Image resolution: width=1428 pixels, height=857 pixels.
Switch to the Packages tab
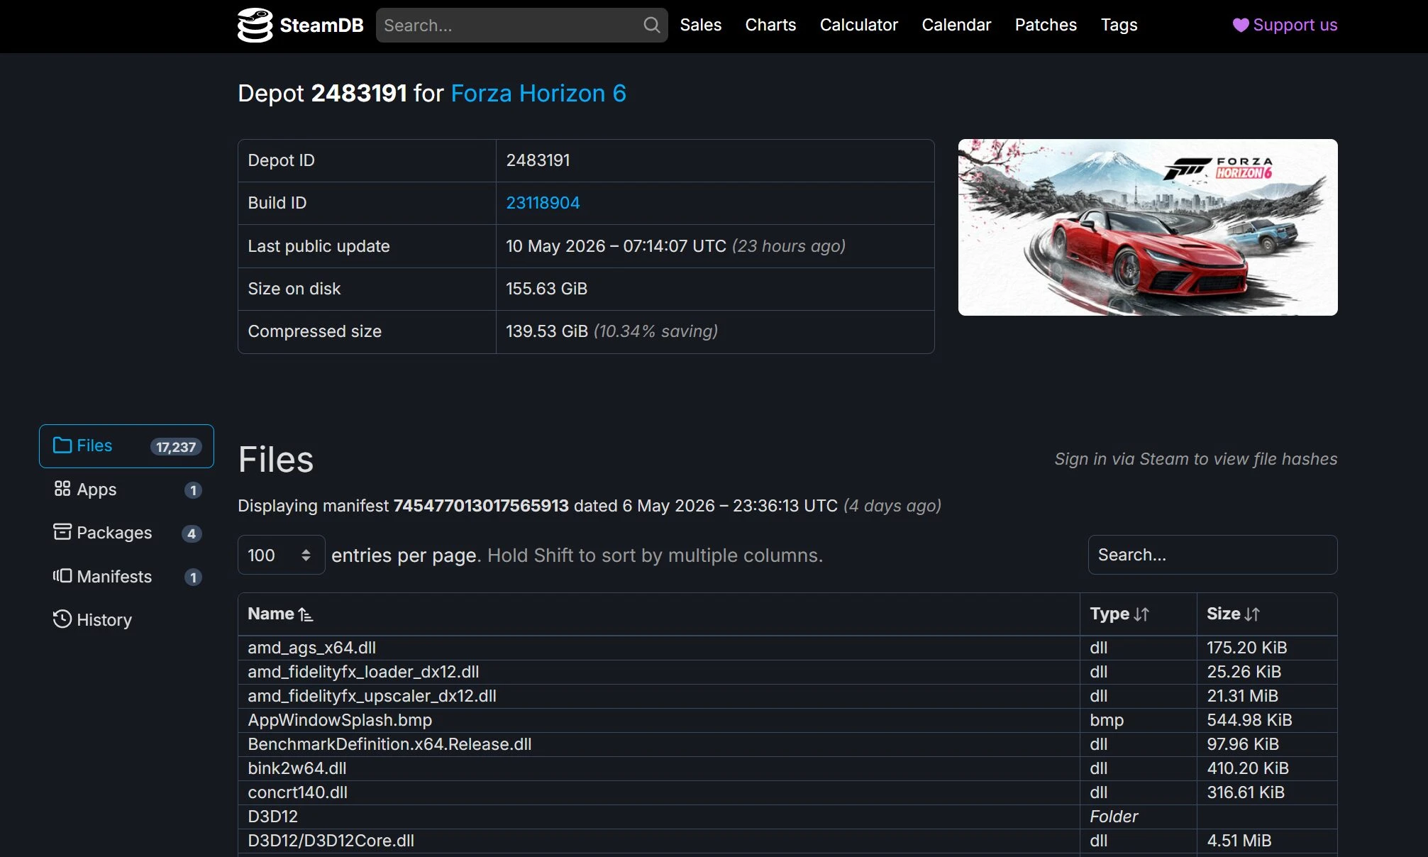click(126, 533)
